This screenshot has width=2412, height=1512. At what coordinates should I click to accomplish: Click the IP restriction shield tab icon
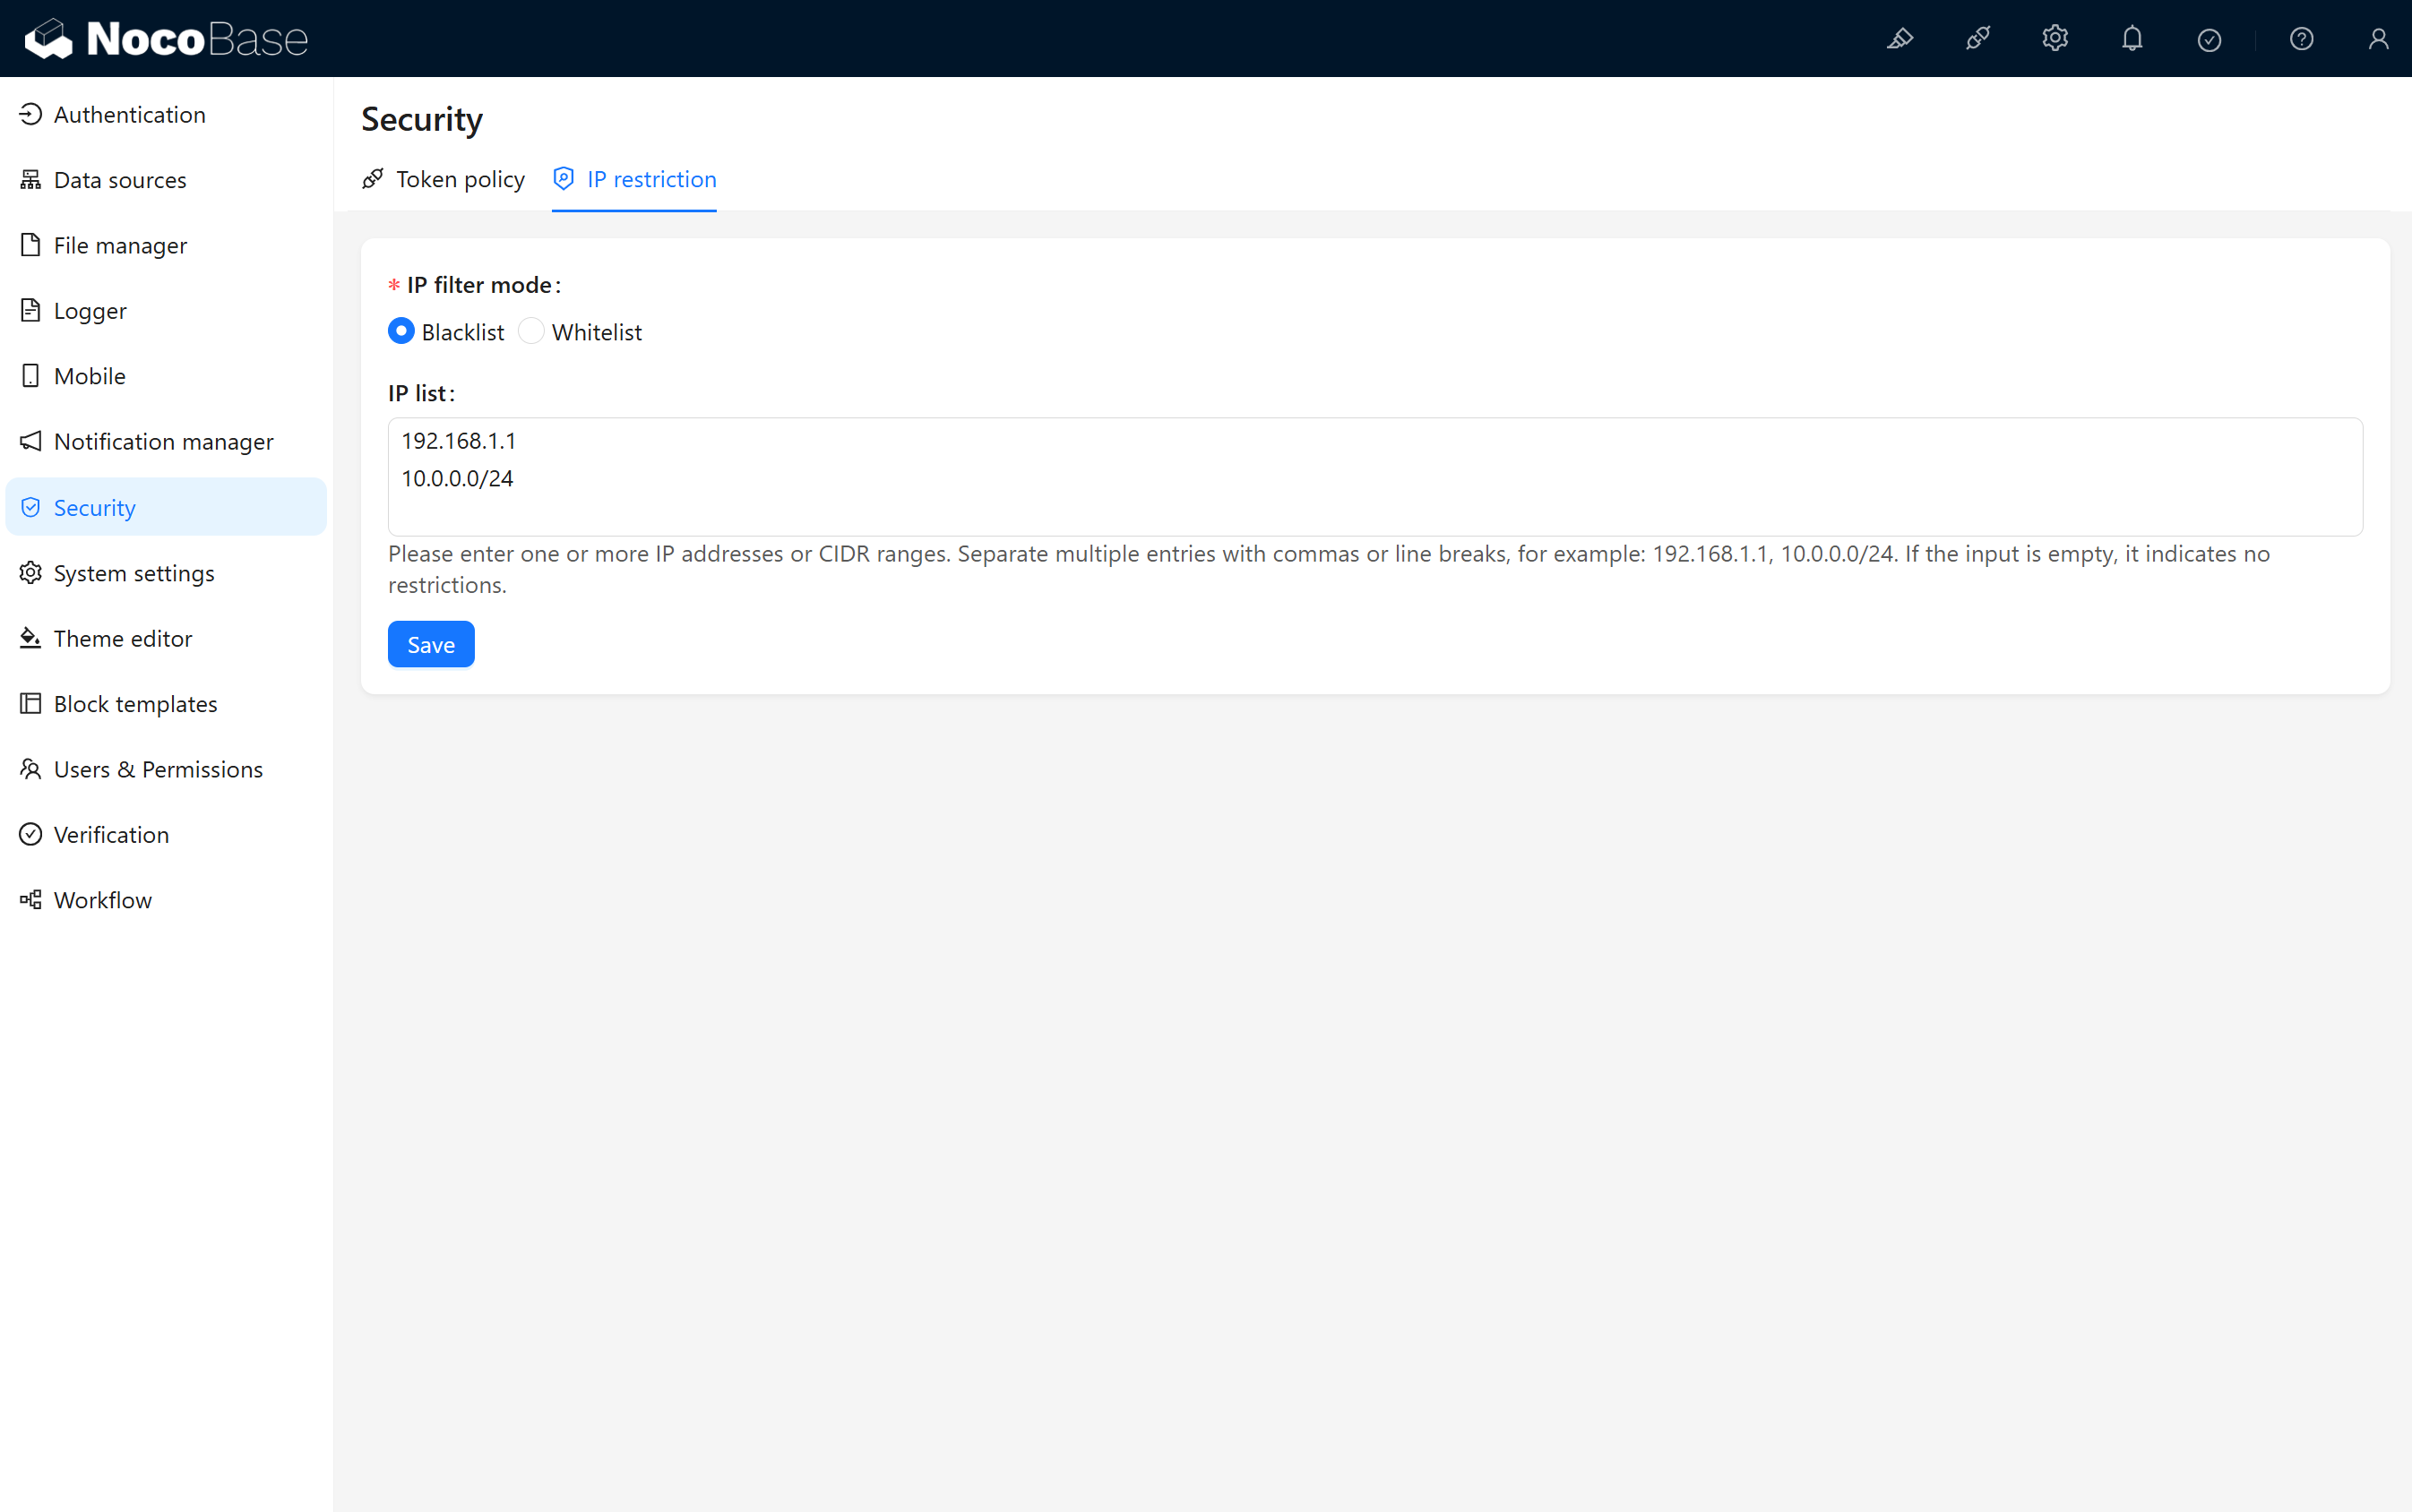coord(564,179)
